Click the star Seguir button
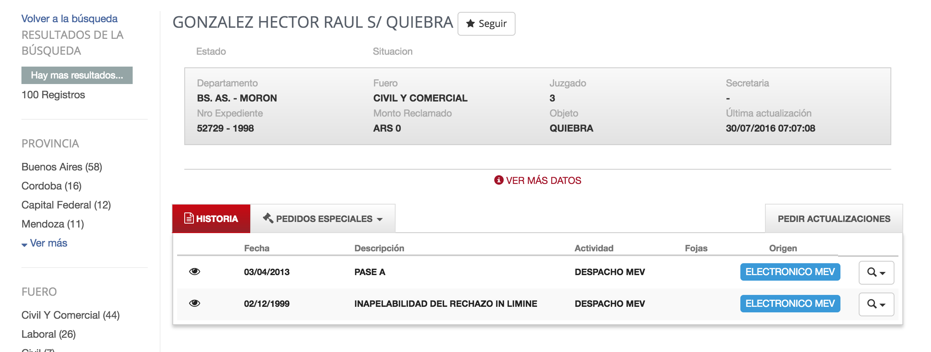The width and height of the screenshot is (931, 352). click(486, 24)
